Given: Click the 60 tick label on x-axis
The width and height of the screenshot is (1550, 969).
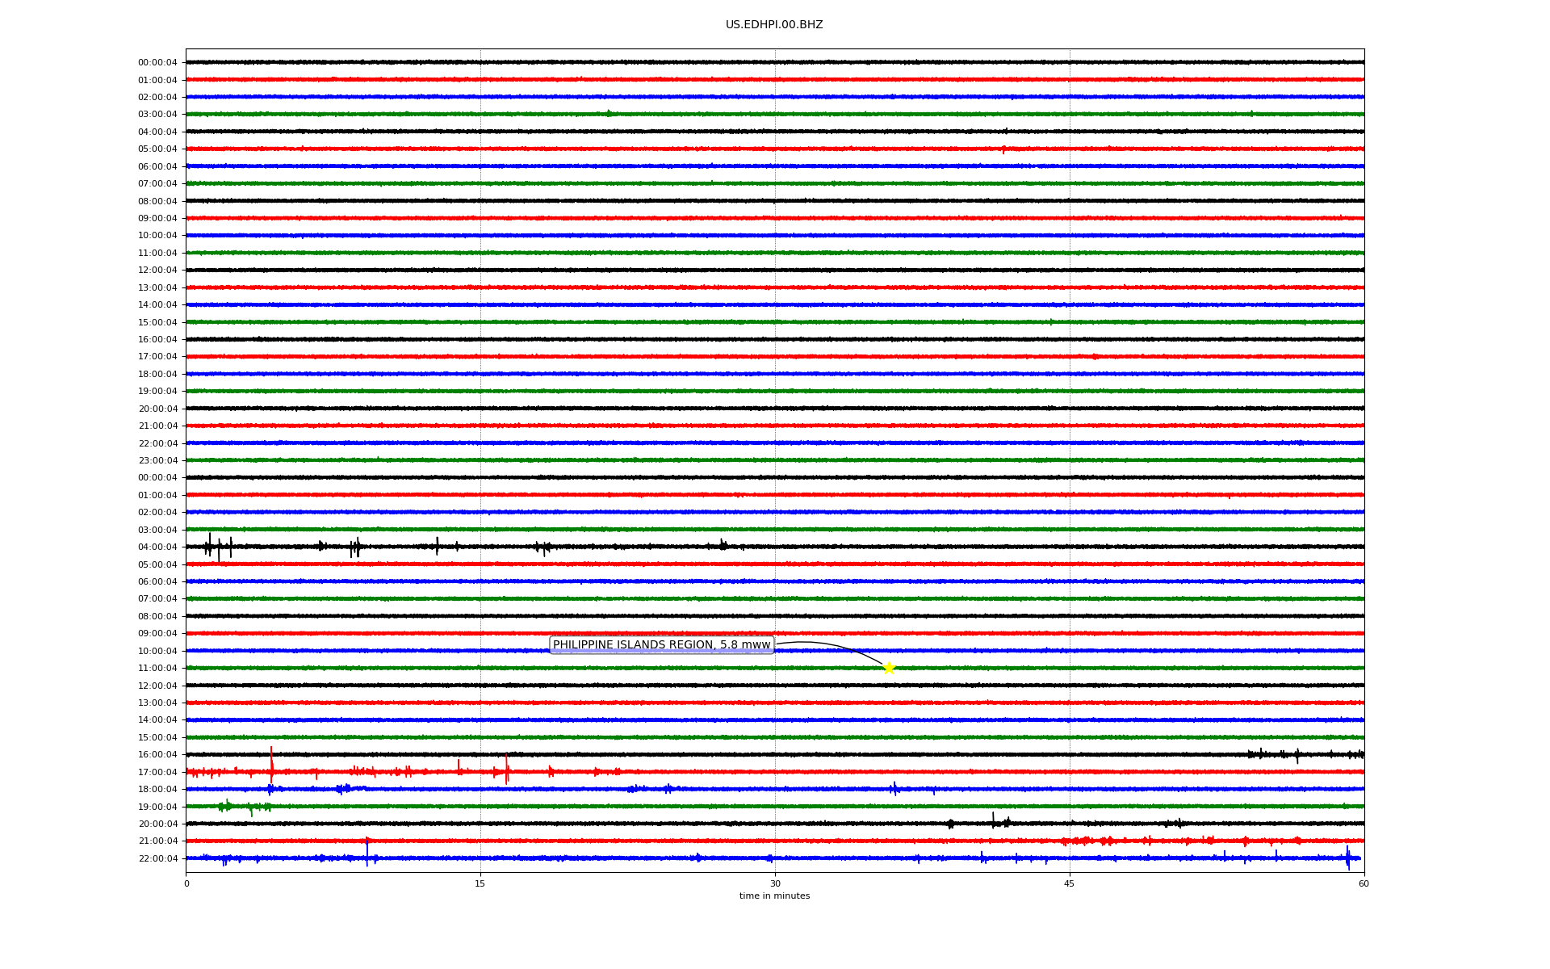Looking at the screenshot, I should coord(1364,883).
